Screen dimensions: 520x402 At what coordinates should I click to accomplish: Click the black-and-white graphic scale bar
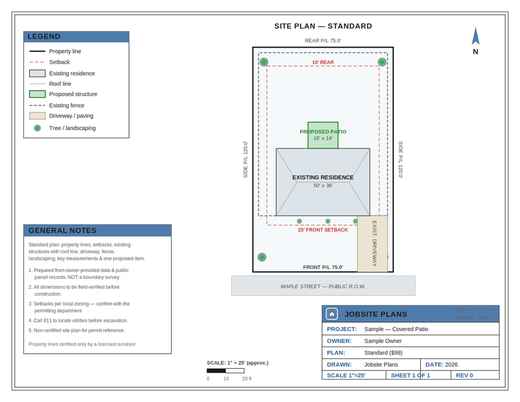pyautogui.click(x=225, y=370)
